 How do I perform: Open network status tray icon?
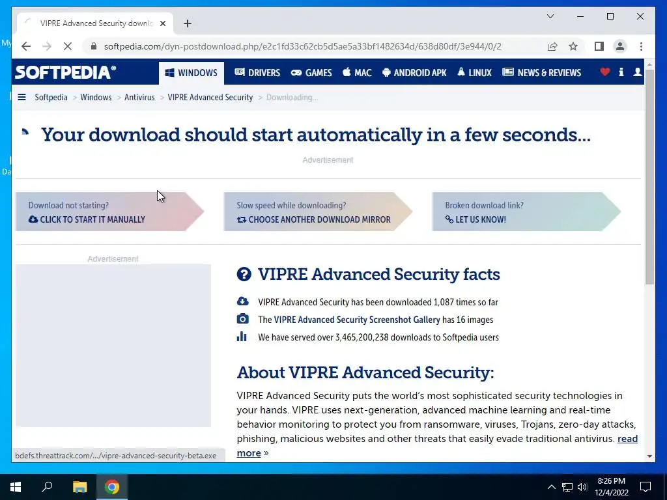[x=567, y=487]
